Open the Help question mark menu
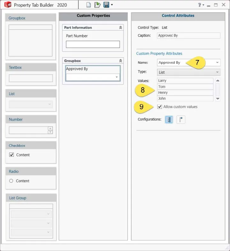230x251 pixels. click(x=200, y=5)
